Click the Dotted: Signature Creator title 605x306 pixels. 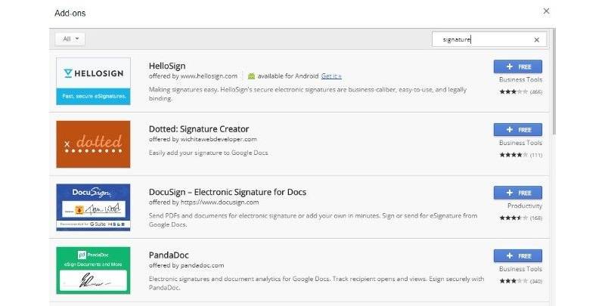[x=199, y=129]
